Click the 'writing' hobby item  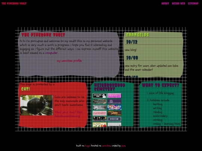click(x=157, y=108)
